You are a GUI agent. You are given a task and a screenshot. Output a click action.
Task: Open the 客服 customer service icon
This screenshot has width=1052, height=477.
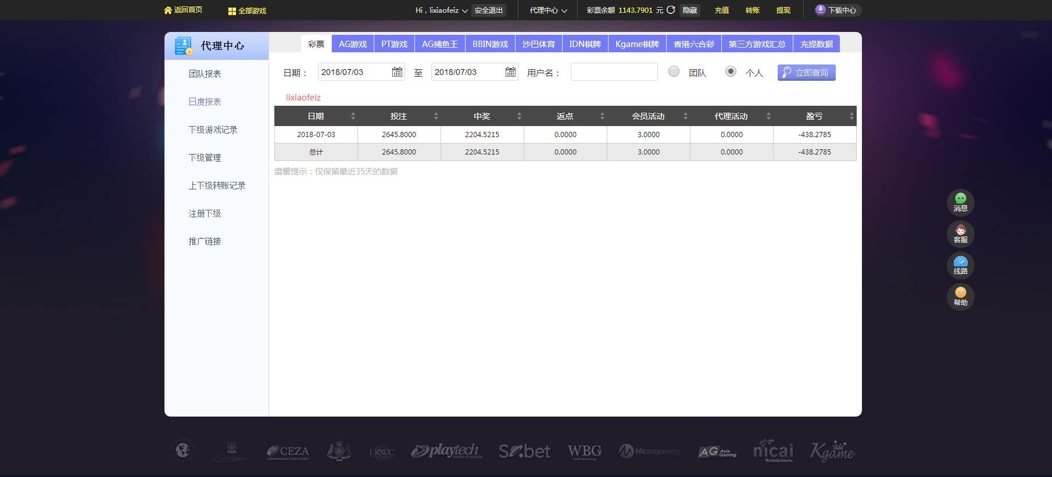960,229
